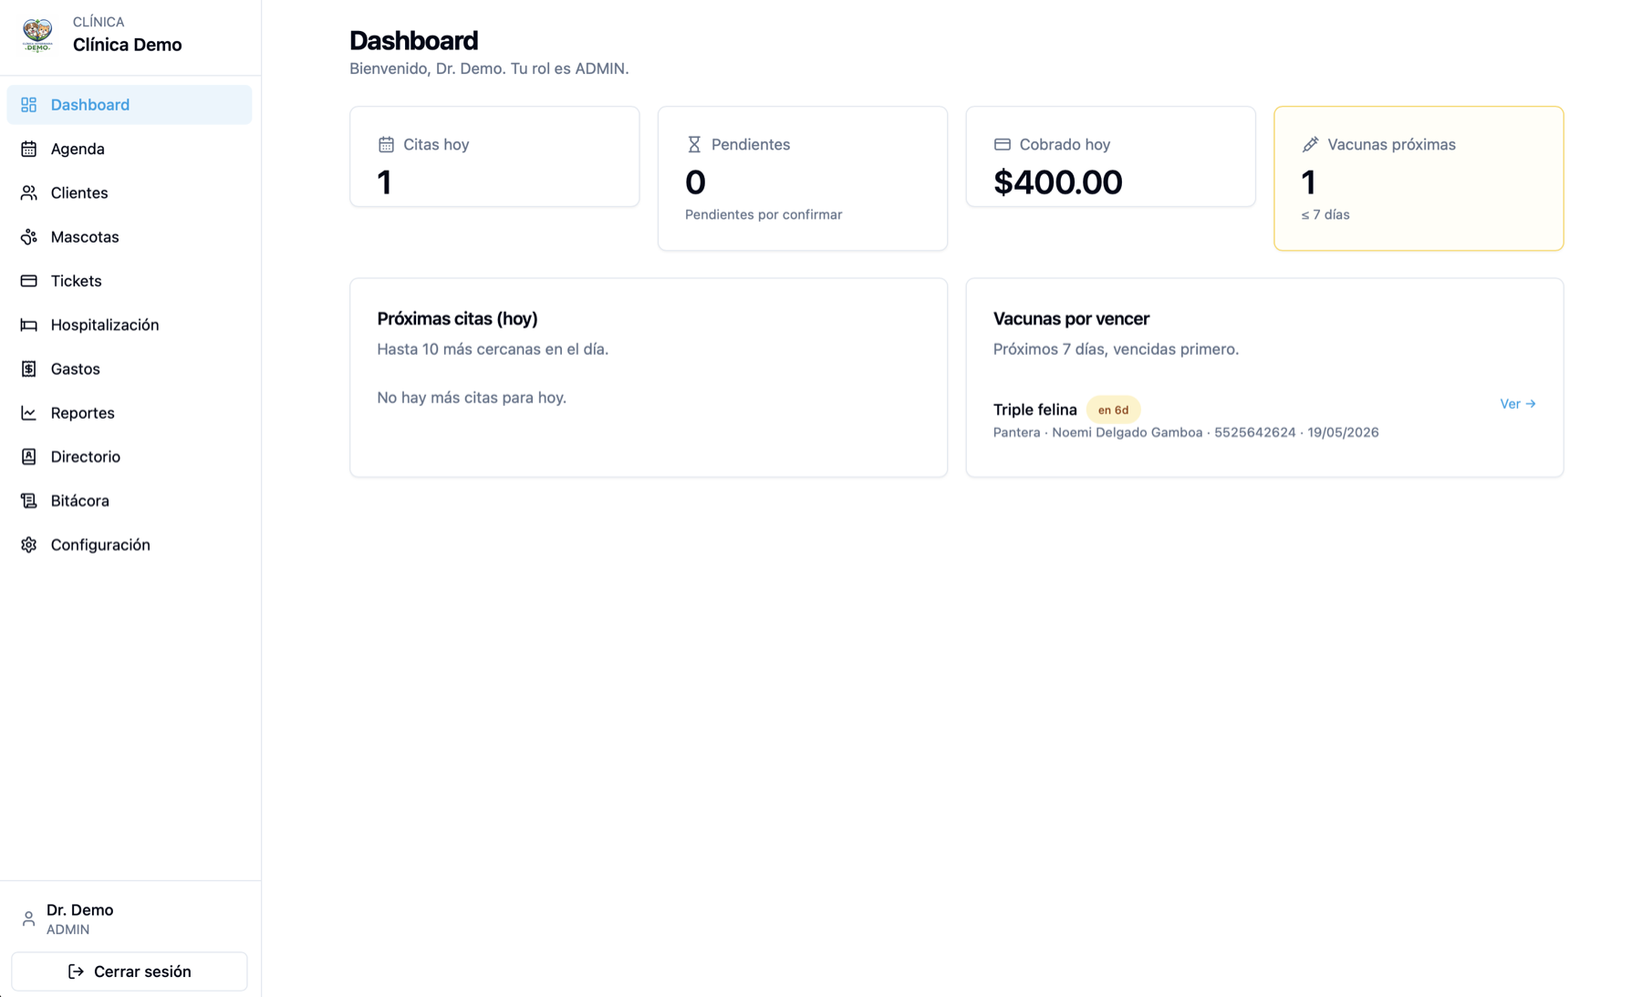Click the Agenda calendar icon in sidebar
This screenshot has height=997, width=1642.
tap(29, 149)
